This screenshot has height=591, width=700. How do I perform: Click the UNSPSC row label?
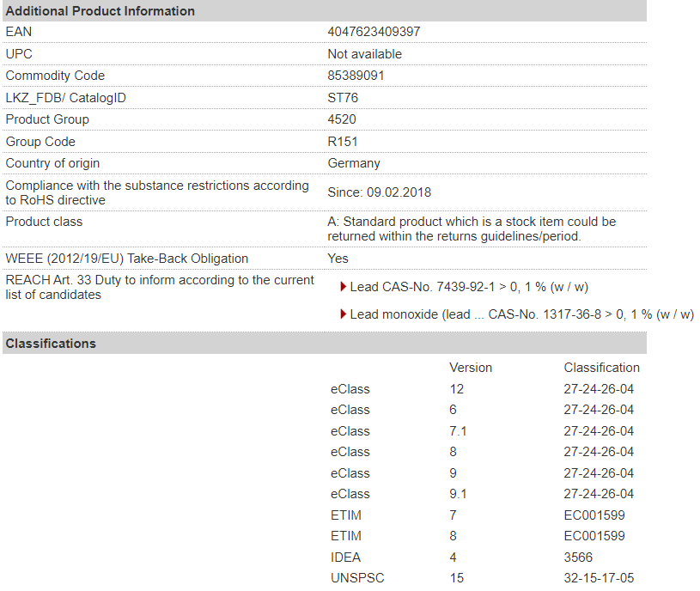[x=357, y=578]
